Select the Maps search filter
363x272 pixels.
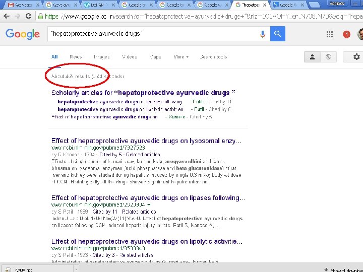155,57
